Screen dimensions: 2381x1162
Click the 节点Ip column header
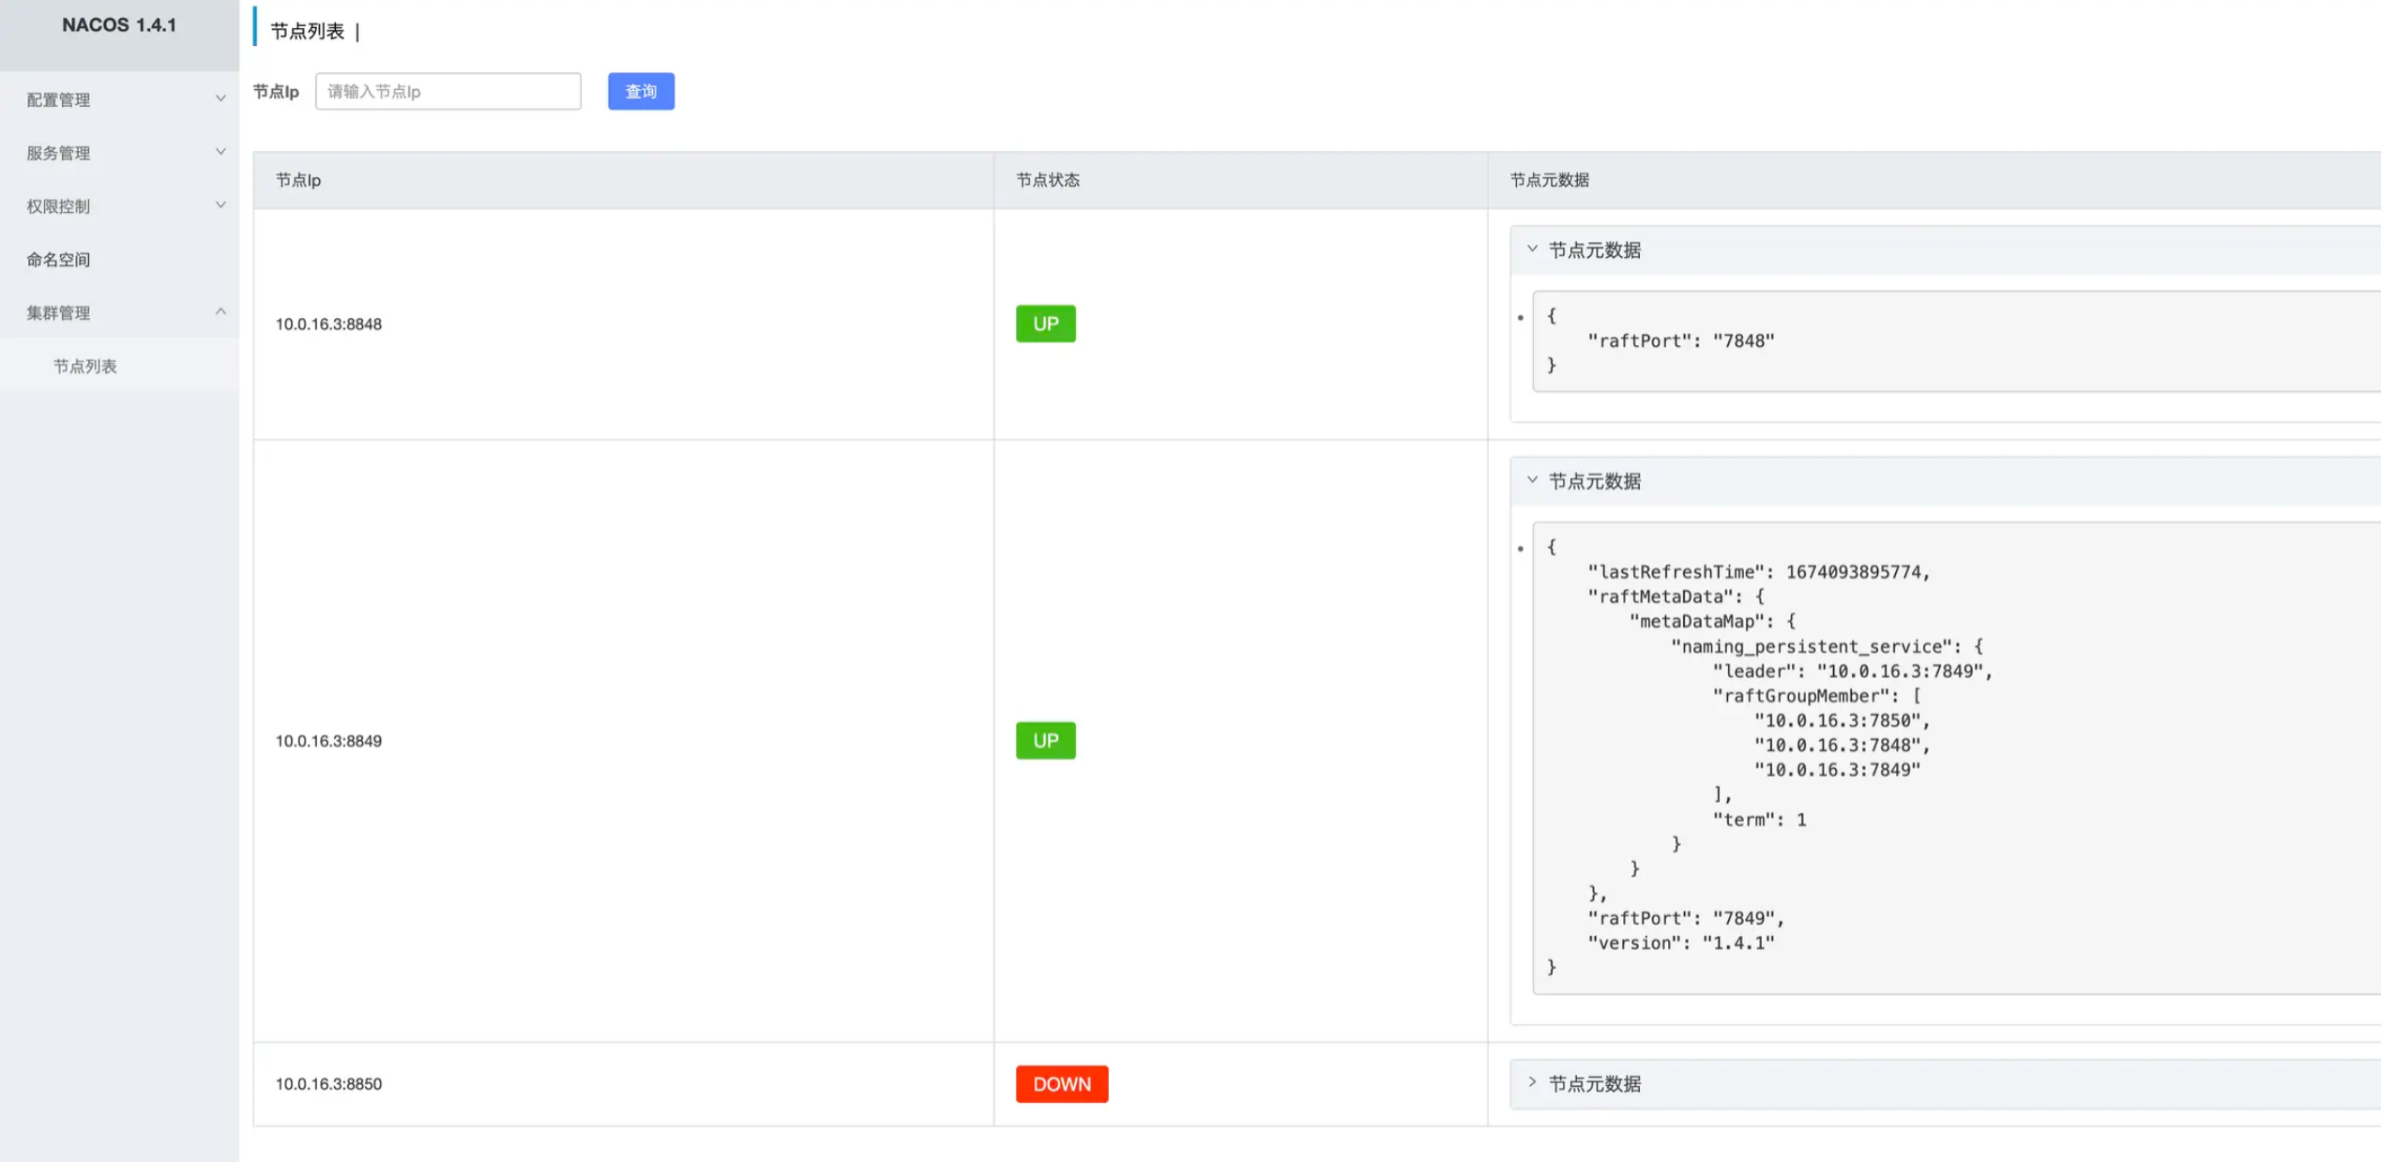point(298,180)
